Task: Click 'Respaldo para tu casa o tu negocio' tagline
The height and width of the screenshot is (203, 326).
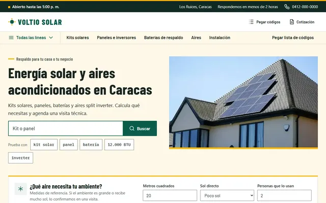Action: (44, 59)
